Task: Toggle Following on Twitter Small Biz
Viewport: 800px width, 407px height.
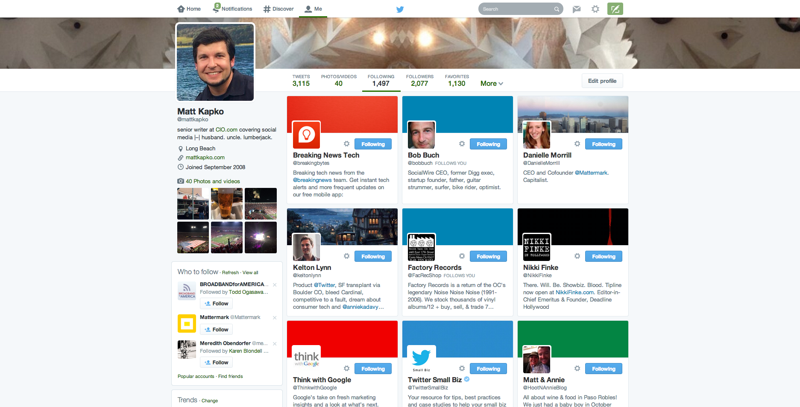Action: click(488, 369)
